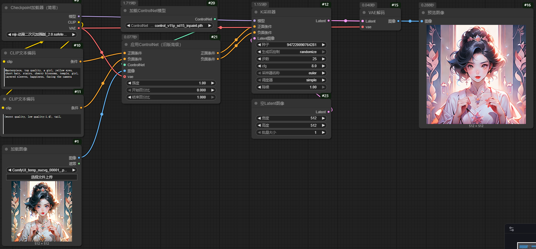Click right arrow on 强度 strength field
536x249 pixels.
point(212,83)
